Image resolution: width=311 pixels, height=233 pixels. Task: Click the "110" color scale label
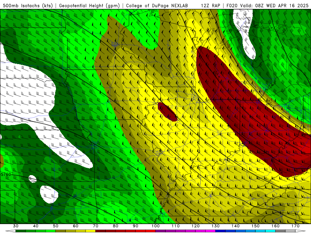(176, 226)
